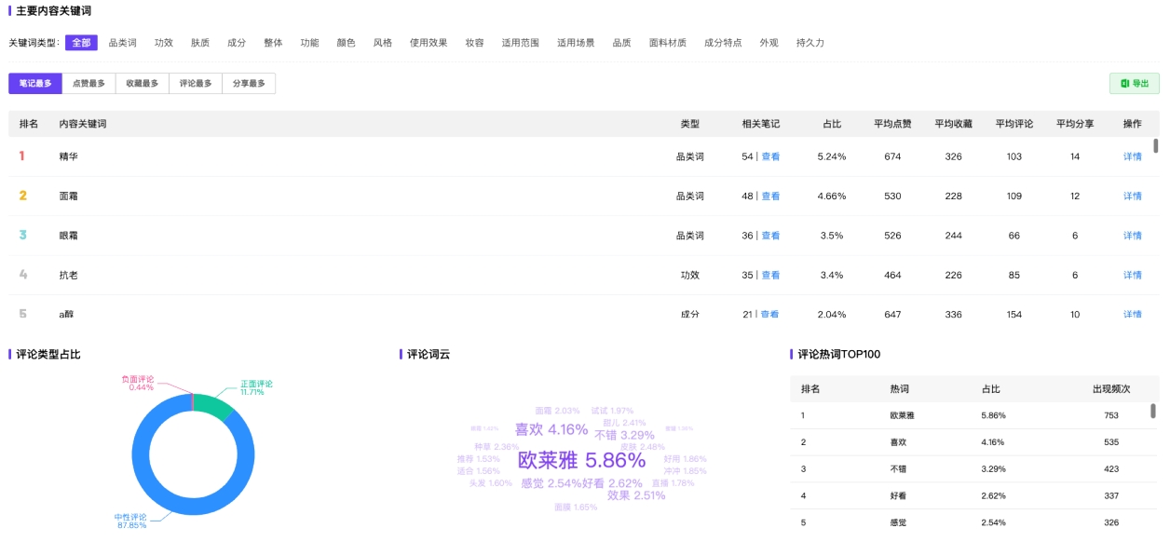Open 查看 link for 面霜 notes

(770, 196)
